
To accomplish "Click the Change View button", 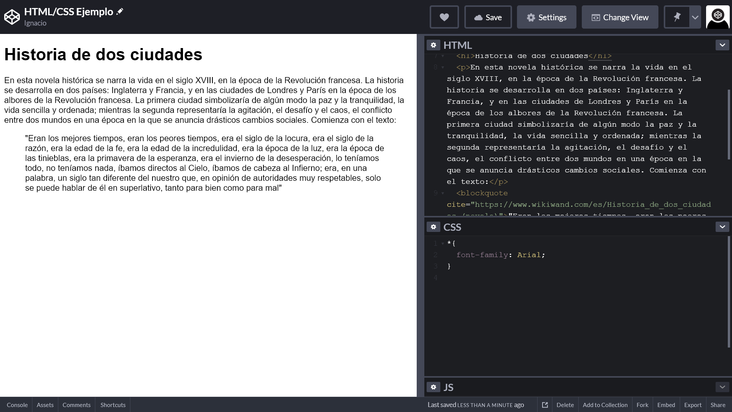I will [x=620, y=17].
